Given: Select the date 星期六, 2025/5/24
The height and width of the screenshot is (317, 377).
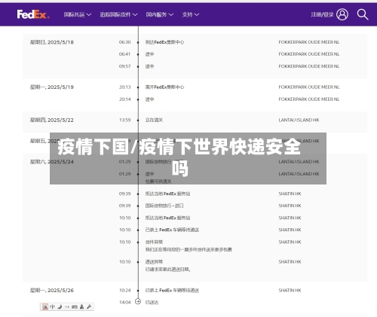Looking at the screenshot, I should tap(52, 162).
